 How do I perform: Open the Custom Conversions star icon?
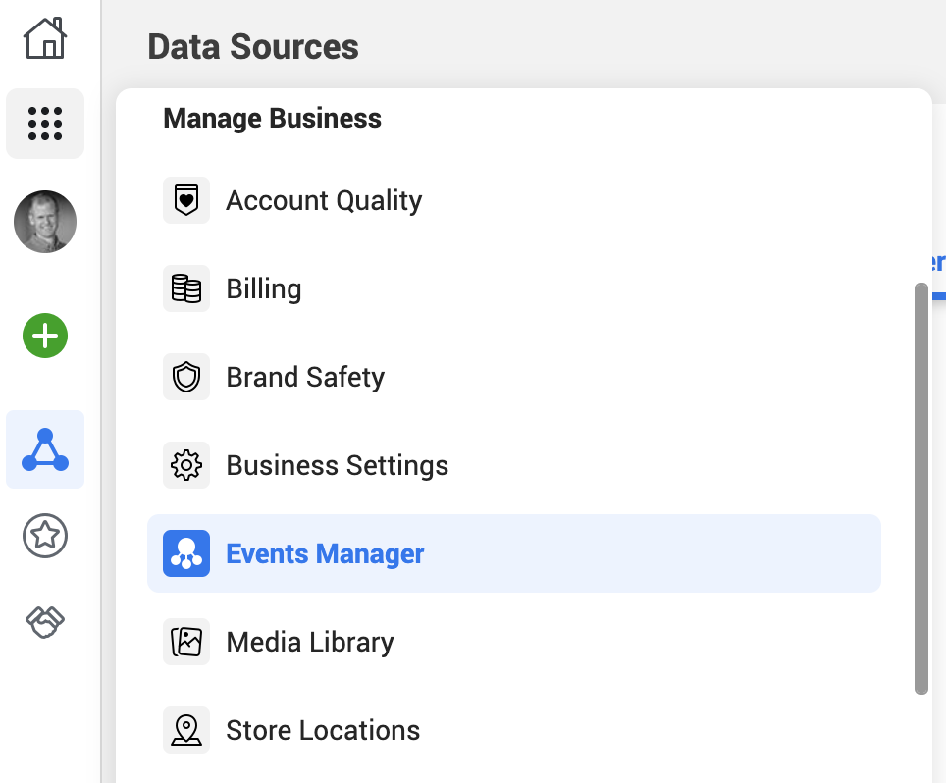pyautogui.click(x=45, y=536)
